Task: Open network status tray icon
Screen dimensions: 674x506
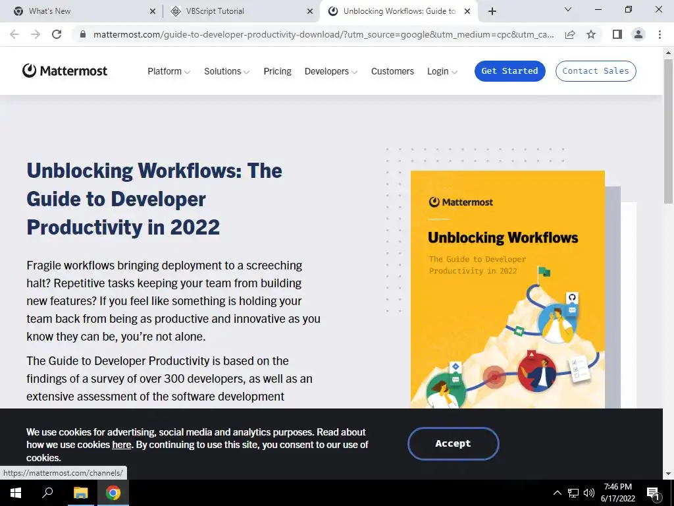Action: 573,493
